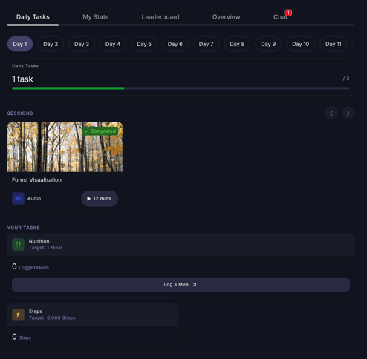Viewport: 367px width, 359px height.
Task: Play the 12 mins audio session
Action: (100, 199)
